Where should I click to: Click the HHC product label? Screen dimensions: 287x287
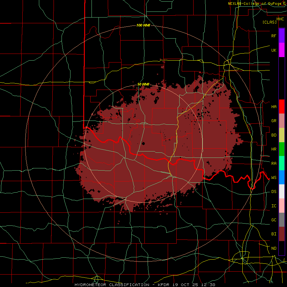(280, 19)
